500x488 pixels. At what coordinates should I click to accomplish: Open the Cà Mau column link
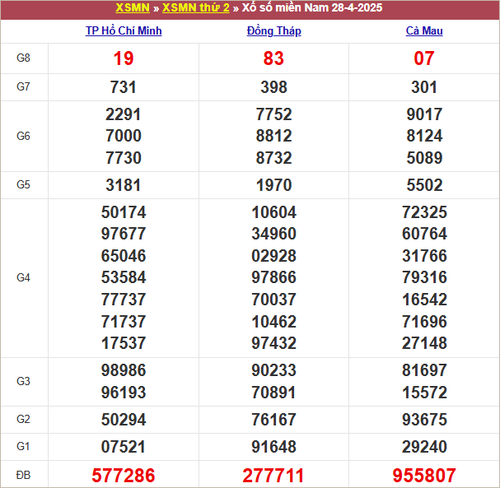(x=424, y=31)
